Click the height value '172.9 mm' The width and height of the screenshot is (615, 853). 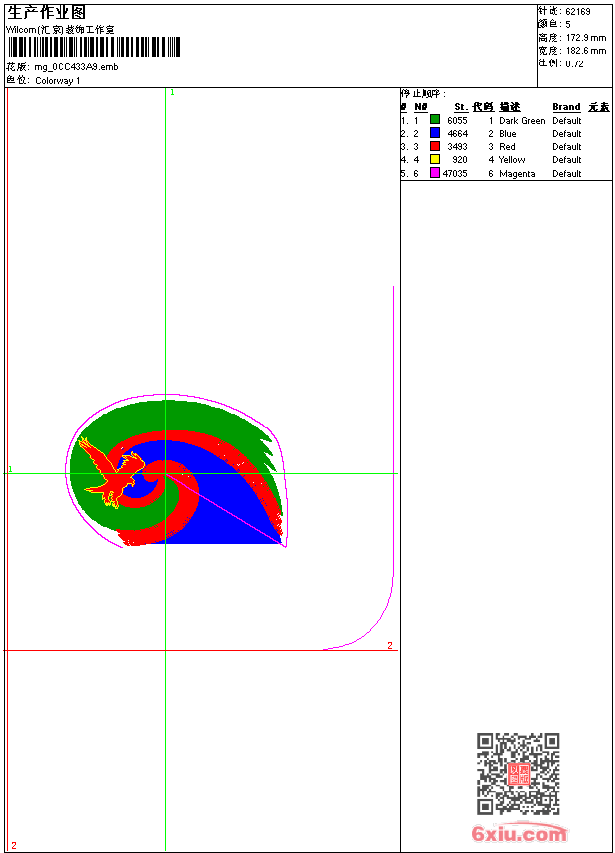586,38
